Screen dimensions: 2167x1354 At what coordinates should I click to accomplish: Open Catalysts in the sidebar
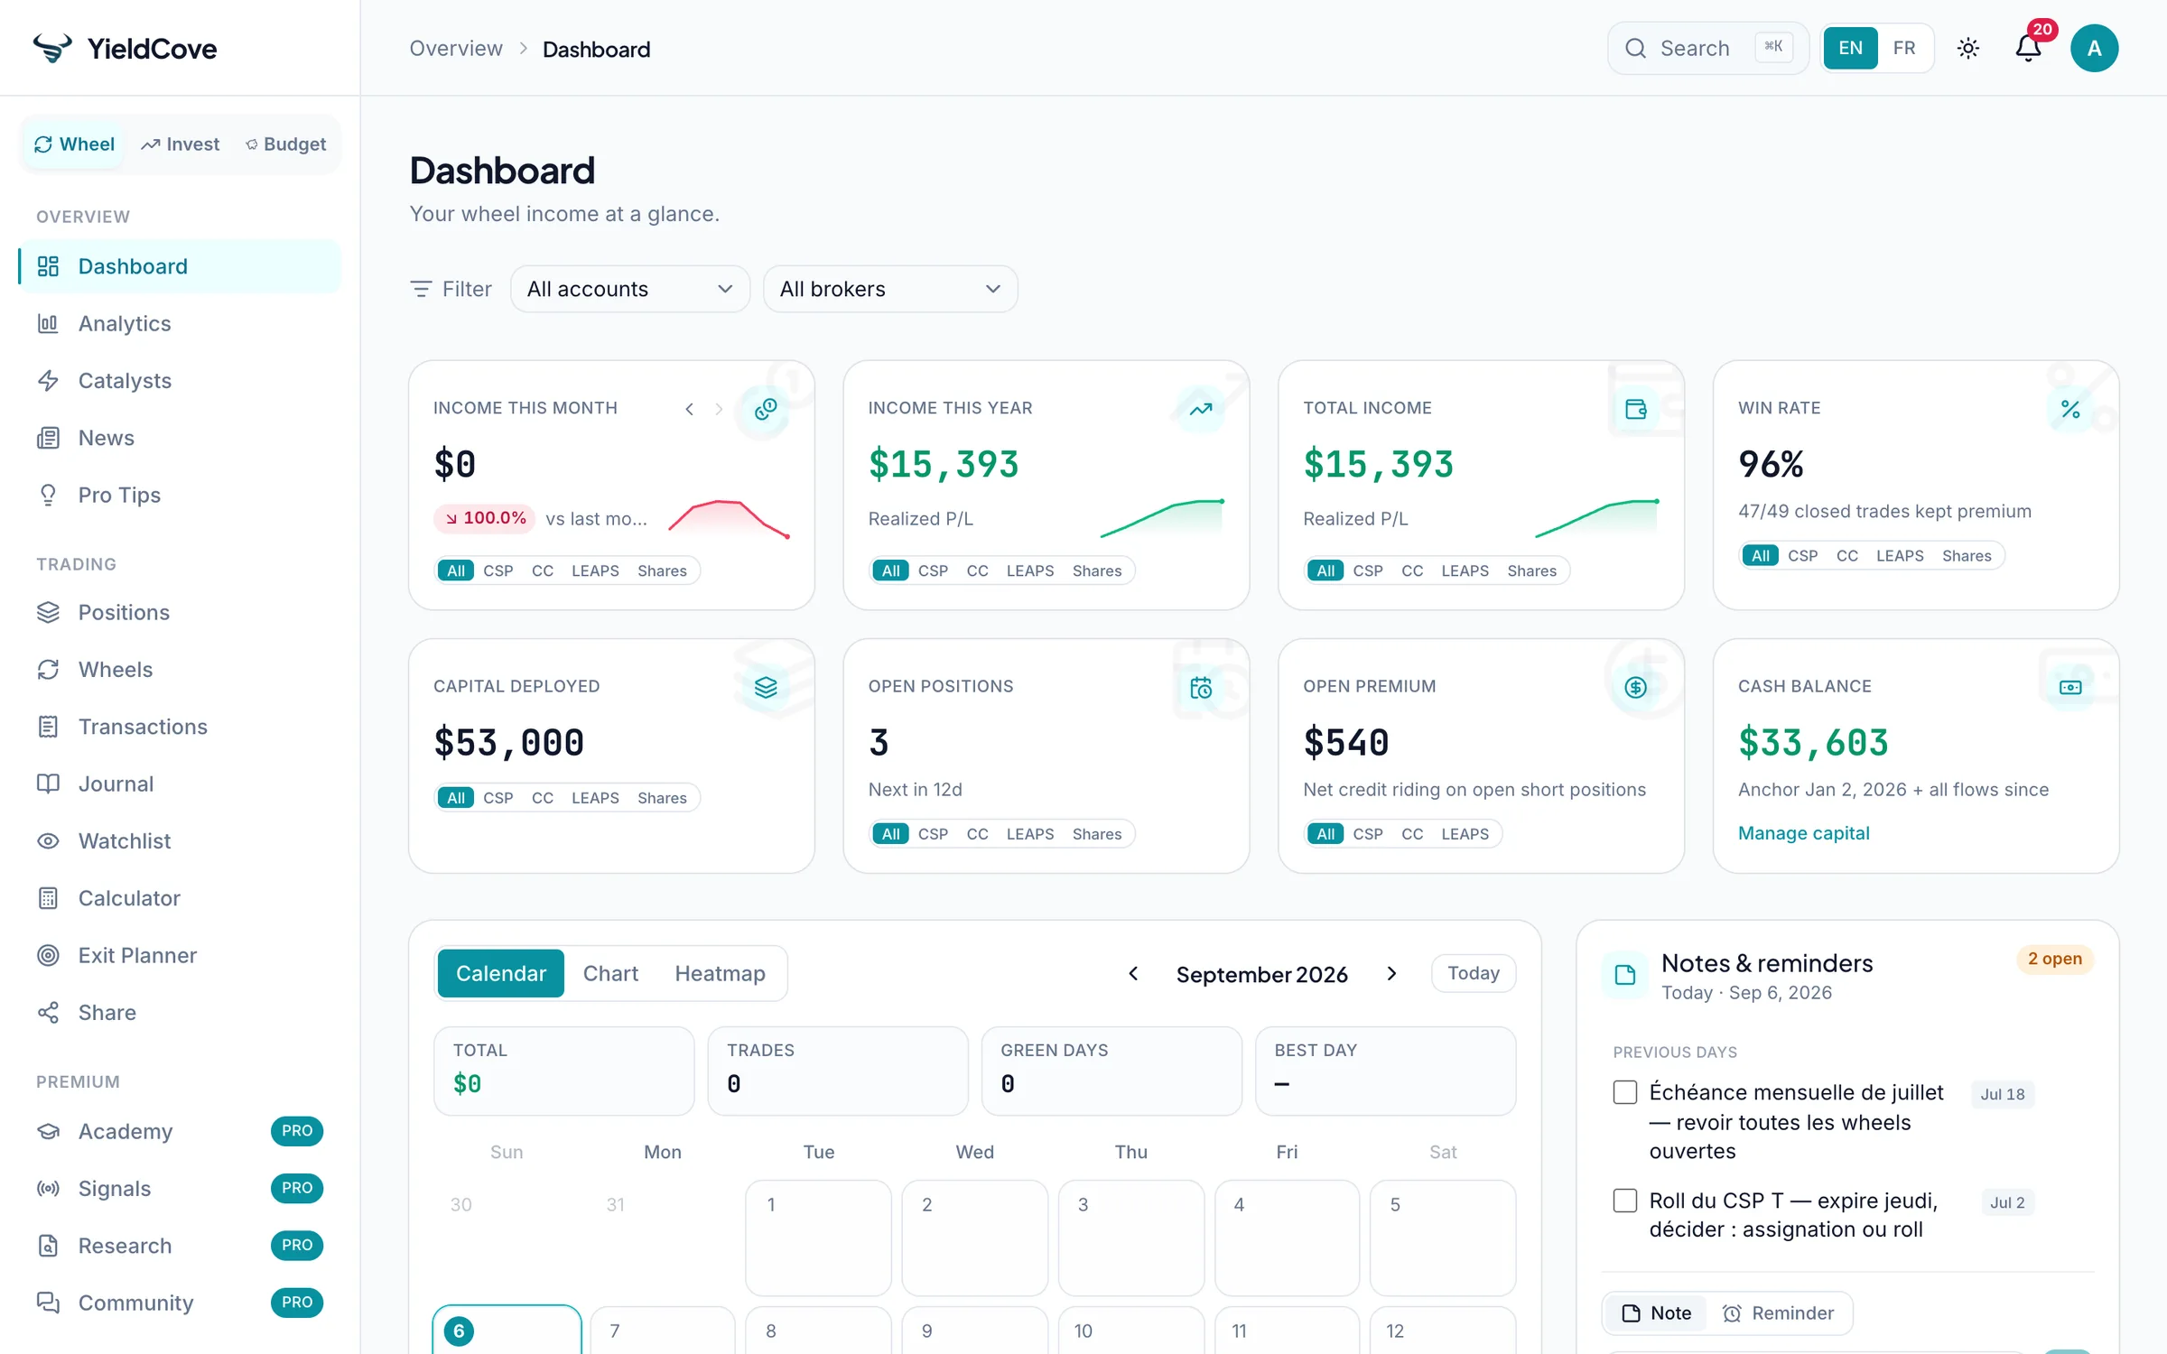tap(179, 380)
